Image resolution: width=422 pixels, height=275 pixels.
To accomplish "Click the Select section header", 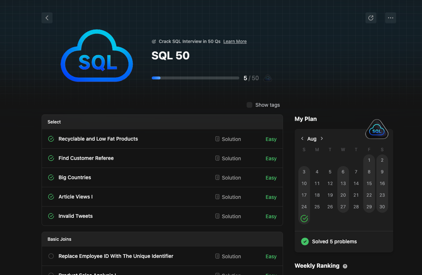I will [x=162, y=122].
